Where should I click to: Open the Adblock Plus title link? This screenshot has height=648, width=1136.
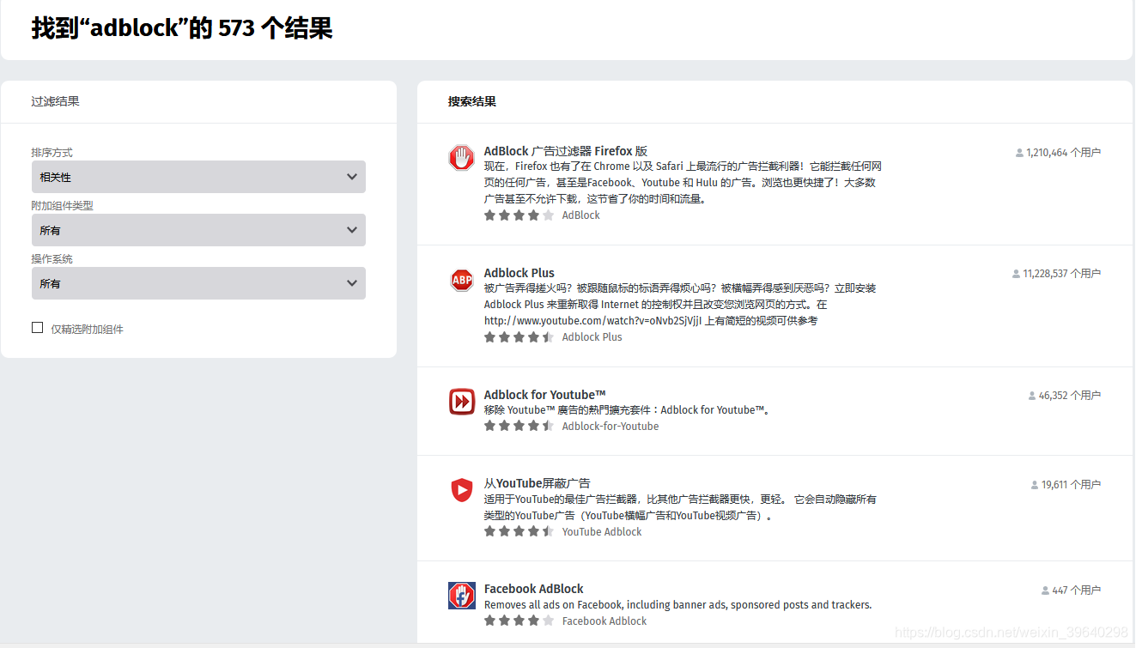(519, 273)
